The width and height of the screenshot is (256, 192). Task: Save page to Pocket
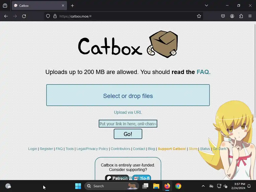click(223, 16)
